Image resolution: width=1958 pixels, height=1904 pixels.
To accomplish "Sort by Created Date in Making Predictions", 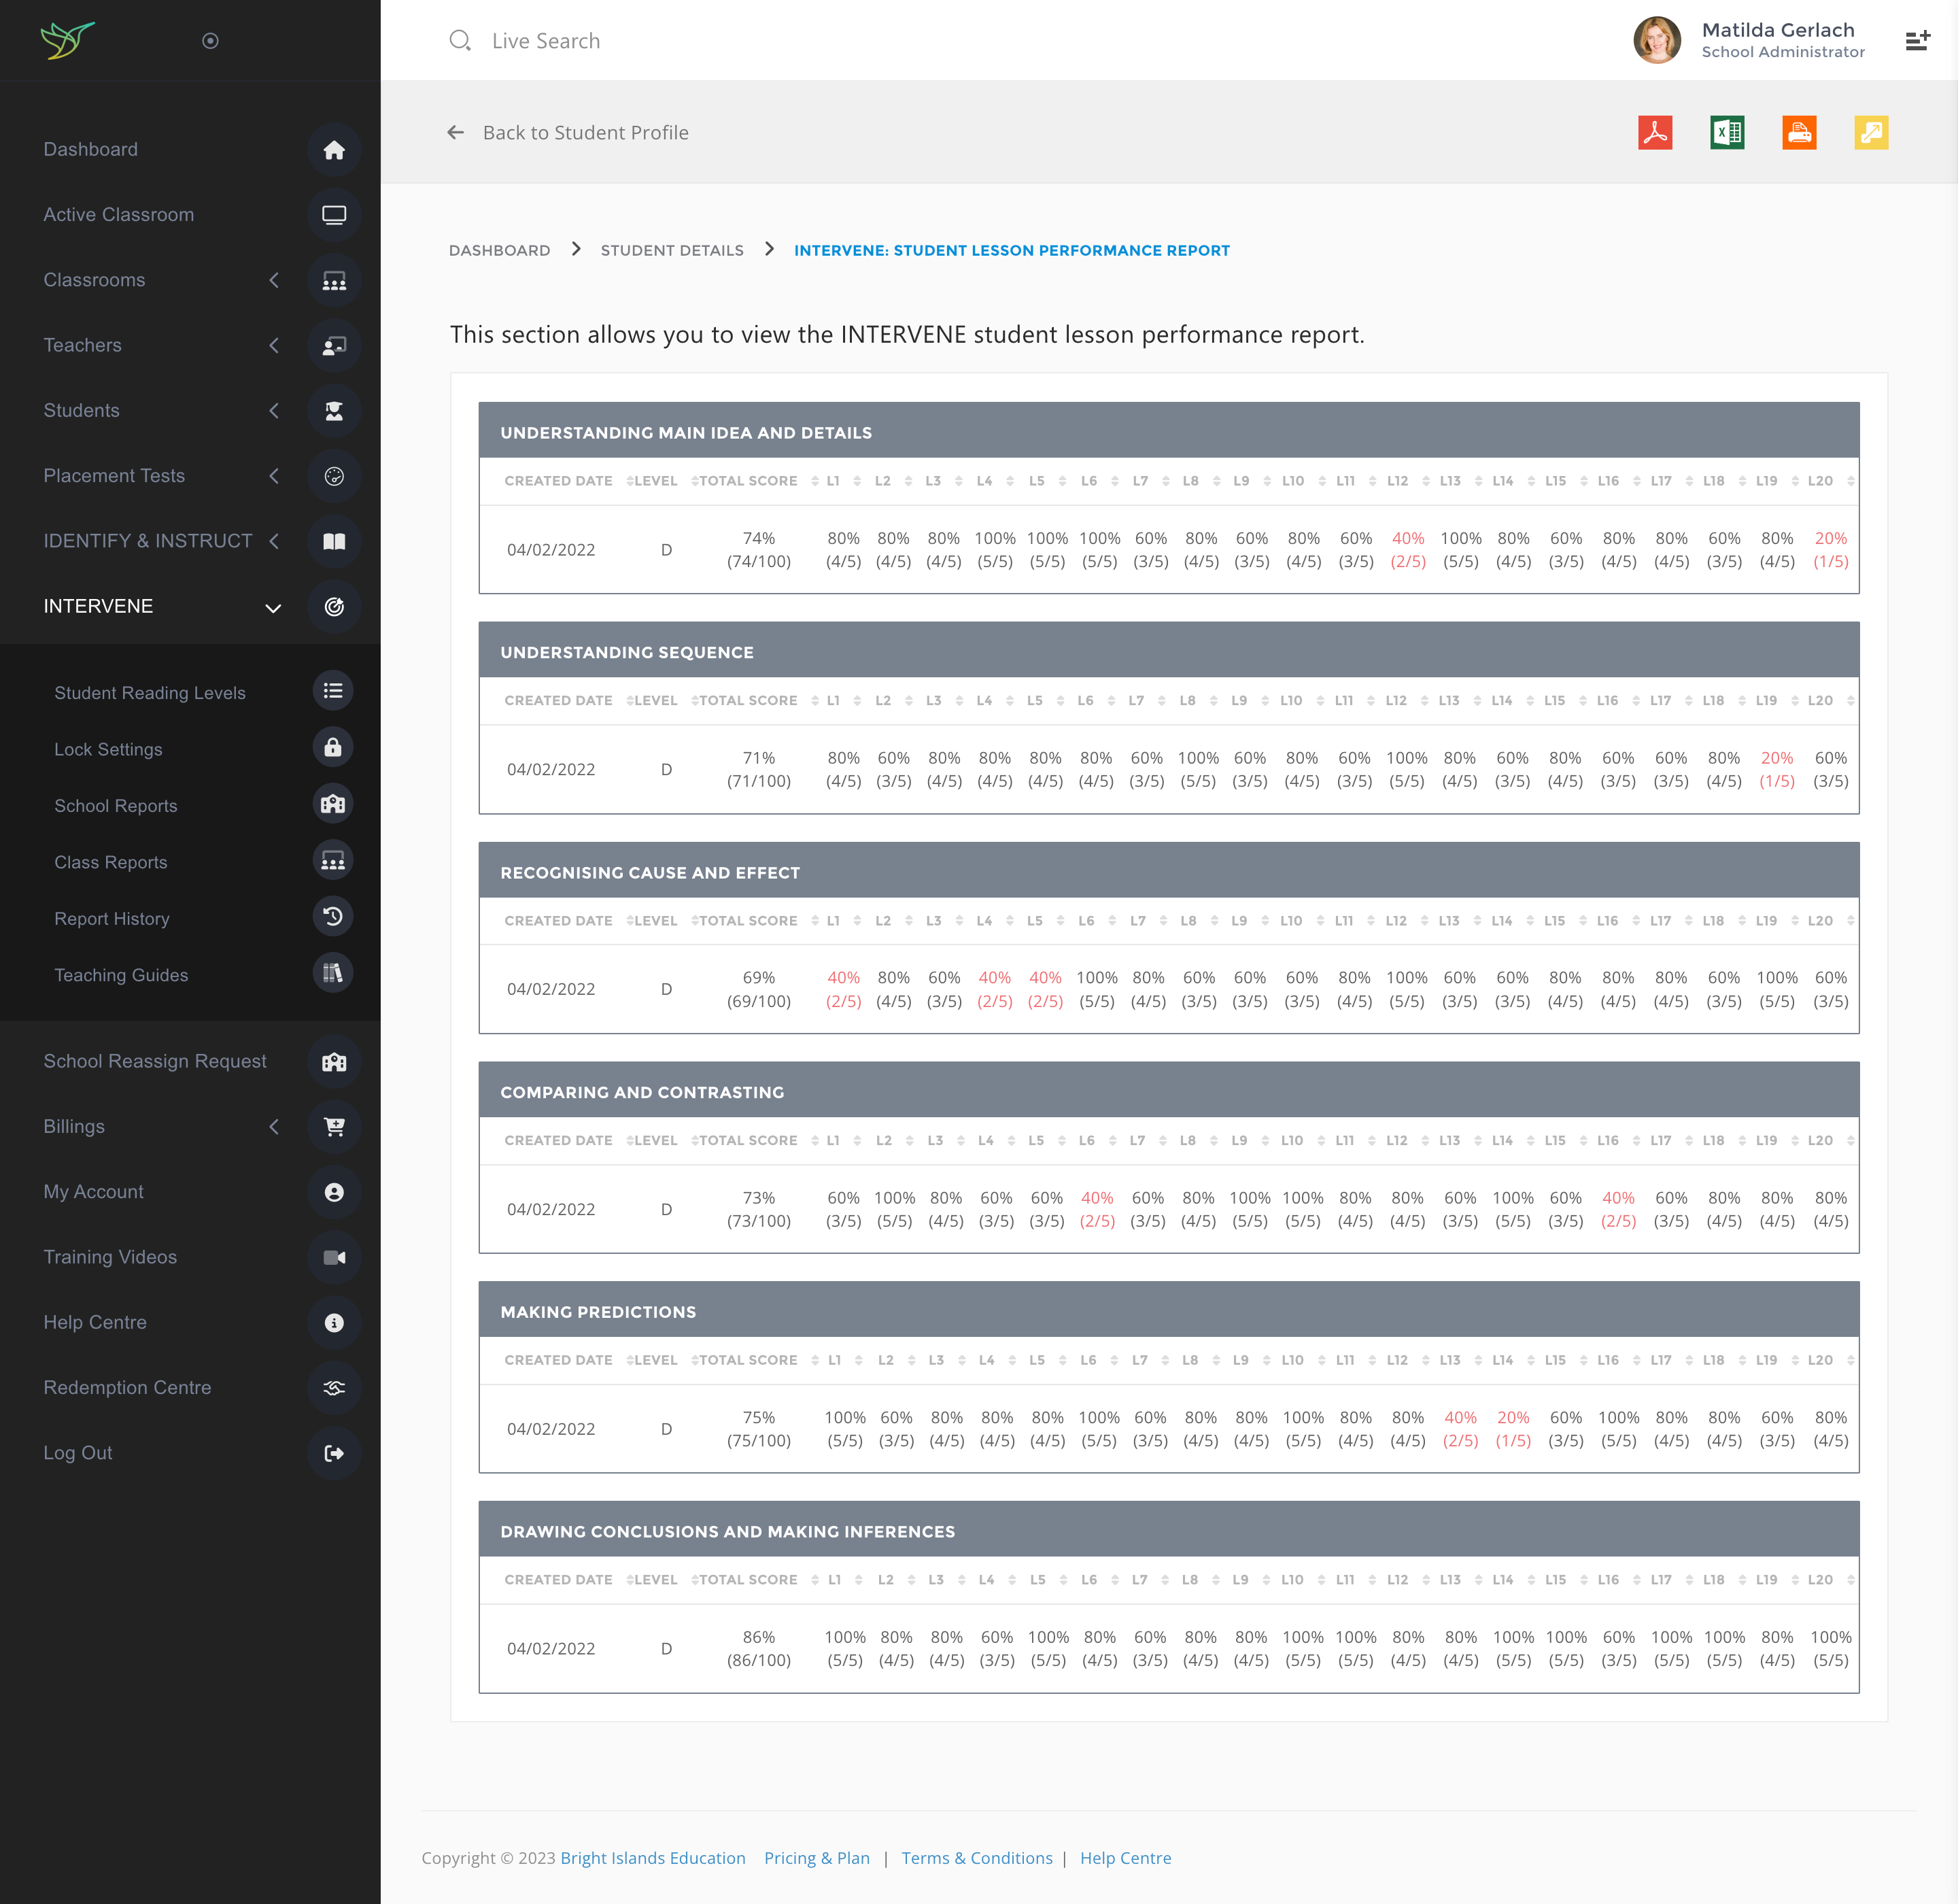I will [558, 1360].
